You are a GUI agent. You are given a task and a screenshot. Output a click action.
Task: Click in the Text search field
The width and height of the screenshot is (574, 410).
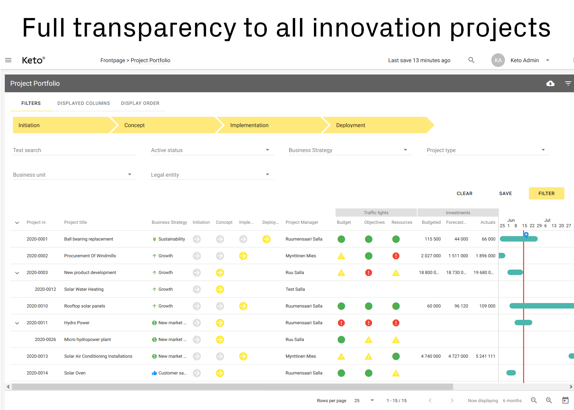tap(74, 150)
